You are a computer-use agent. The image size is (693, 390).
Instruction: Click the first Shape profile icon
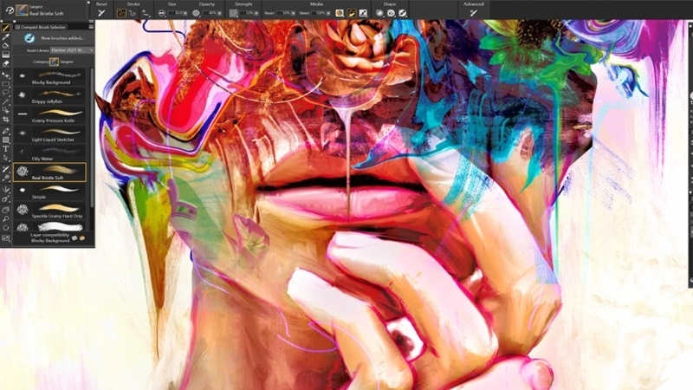pos(379,13)
